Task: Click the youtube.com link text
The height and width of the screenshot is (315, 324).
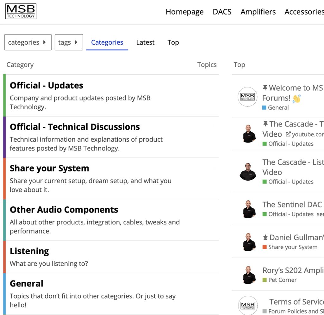Action: (x=308, y=134)
